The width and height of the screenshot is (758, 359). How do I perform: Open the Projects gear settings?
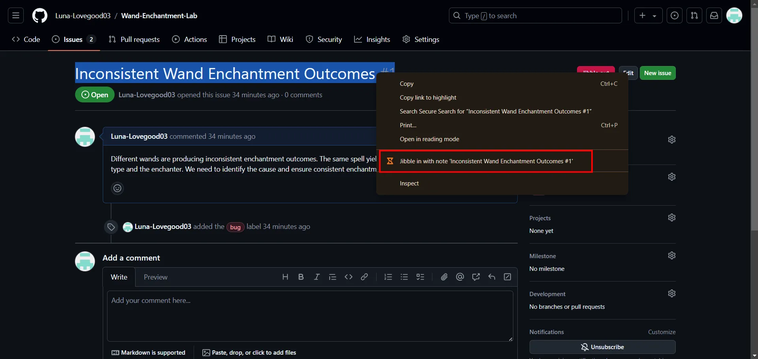click(x=671, y=217)
